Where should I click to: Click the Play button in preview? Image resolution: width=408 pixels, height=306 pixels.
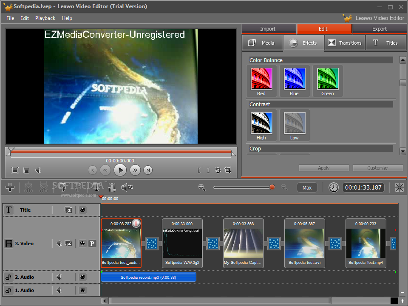(120, 170)
